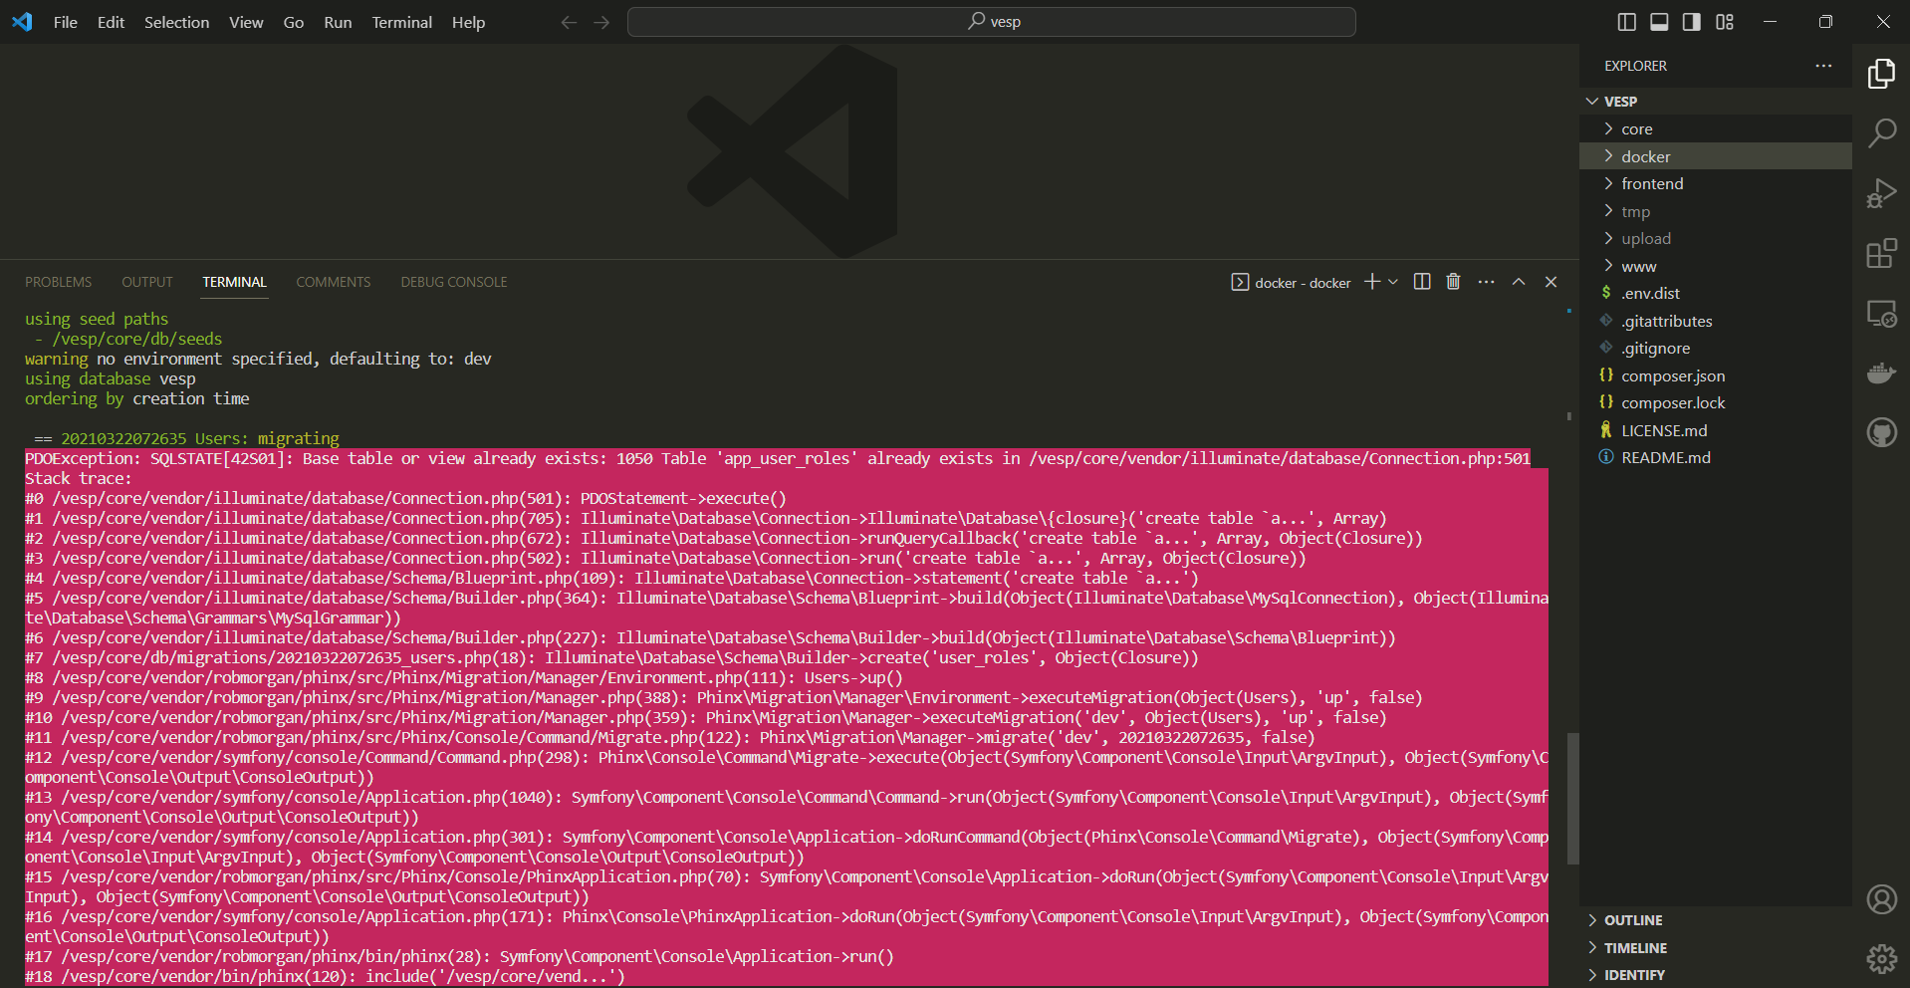Viewport: 1910px width, 988px height.
Task: Open terminal panel more actions menu
Action: click(x=1486, y=282)
